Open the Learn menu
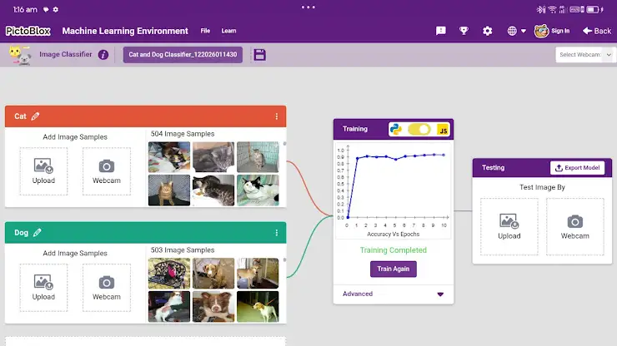This screenshot has width=617, height=346. (228, 31)
